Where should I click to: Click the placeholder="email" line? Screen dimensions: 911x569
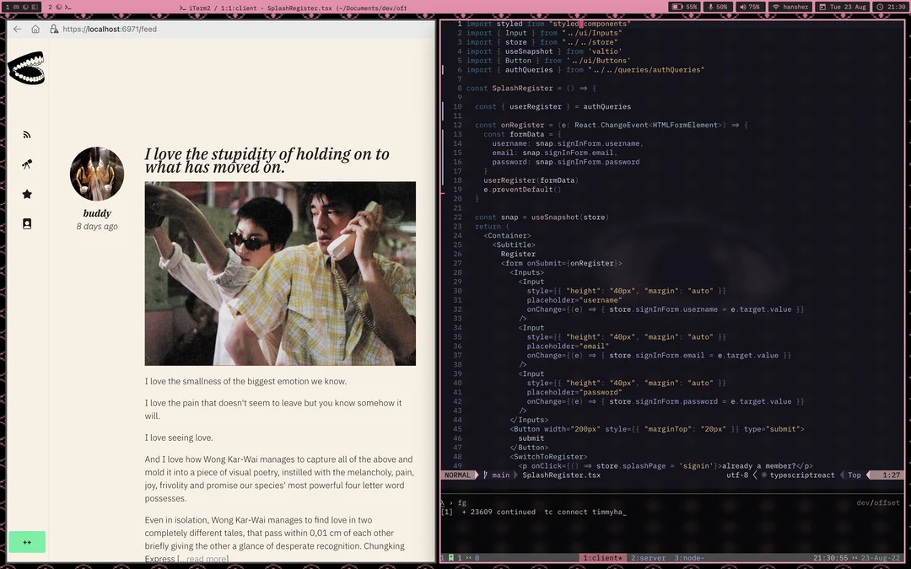568,346
